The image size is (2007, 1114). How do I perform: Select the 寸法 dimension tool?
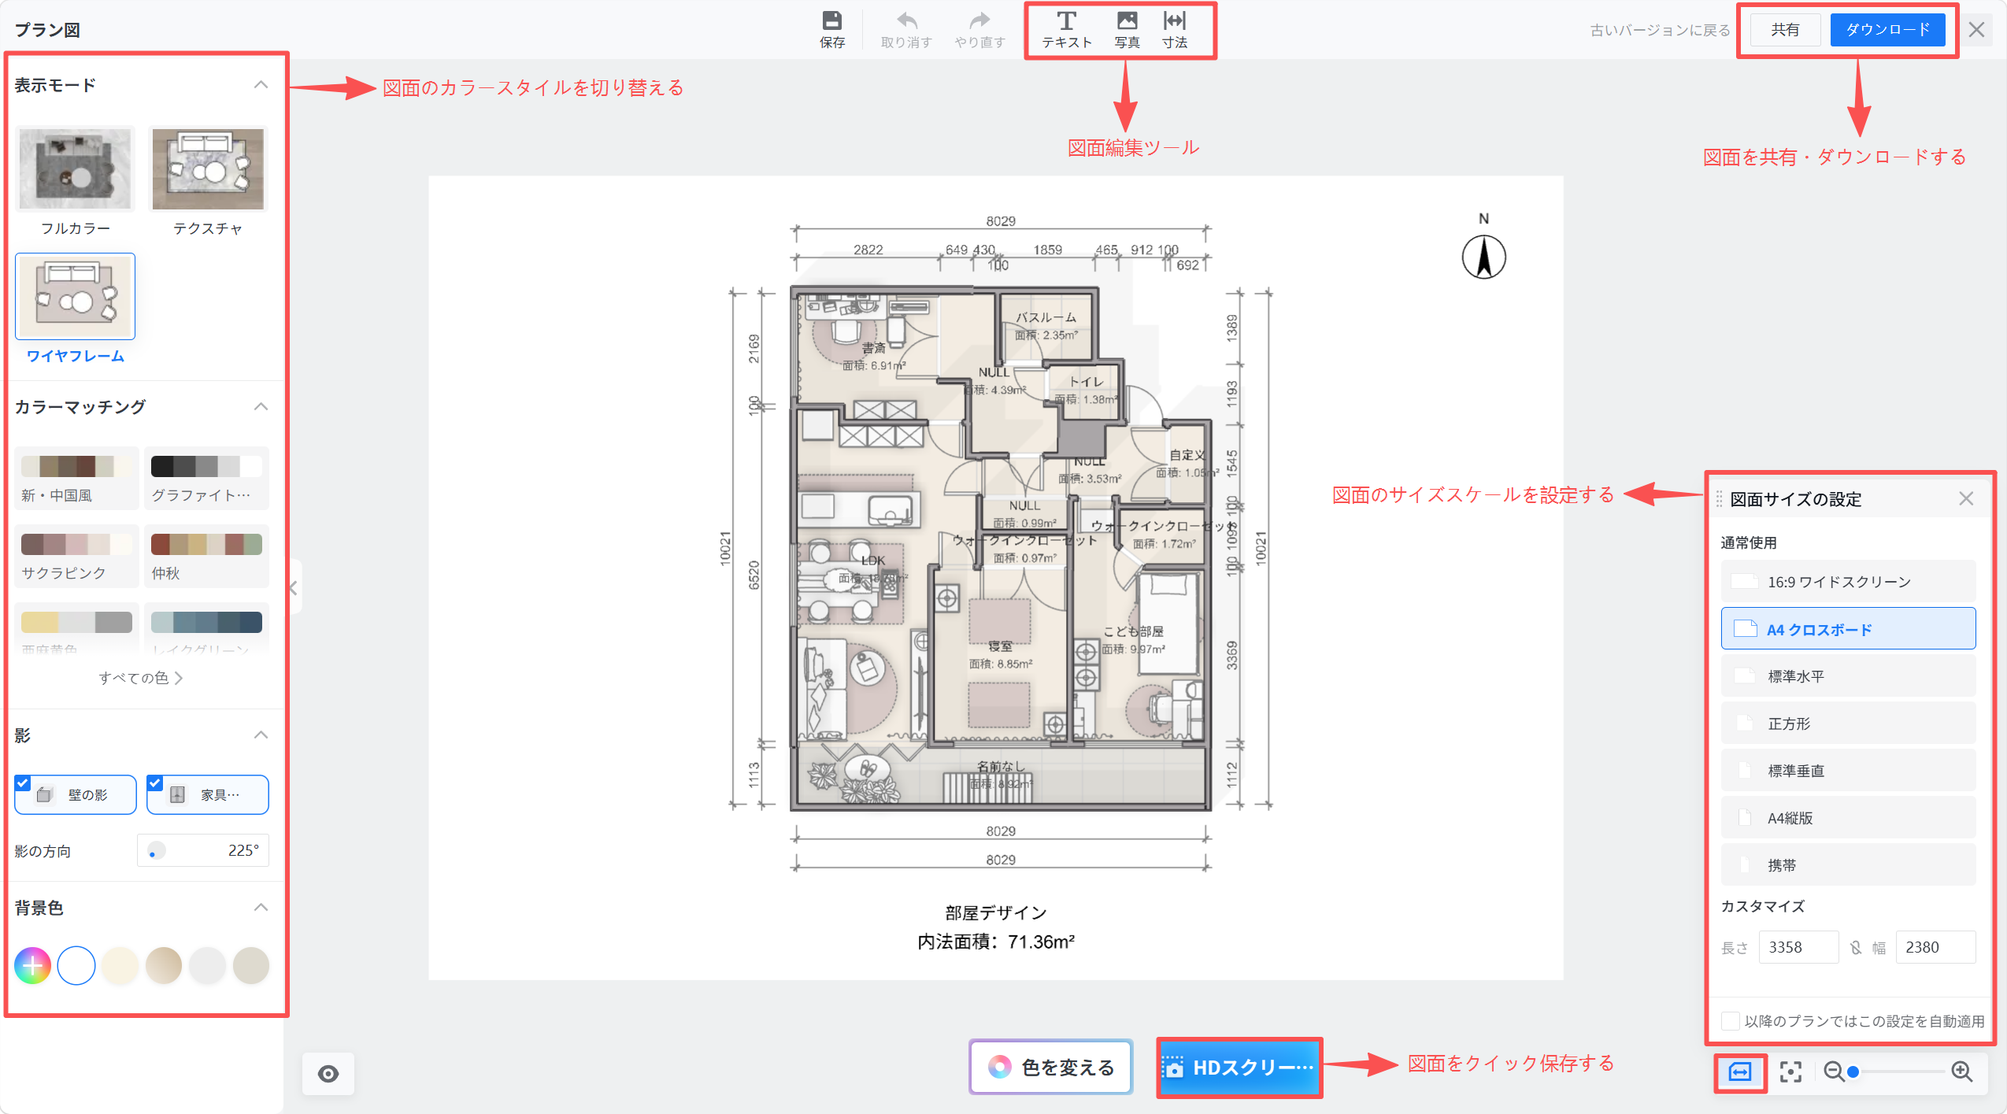click(1174, 30)
